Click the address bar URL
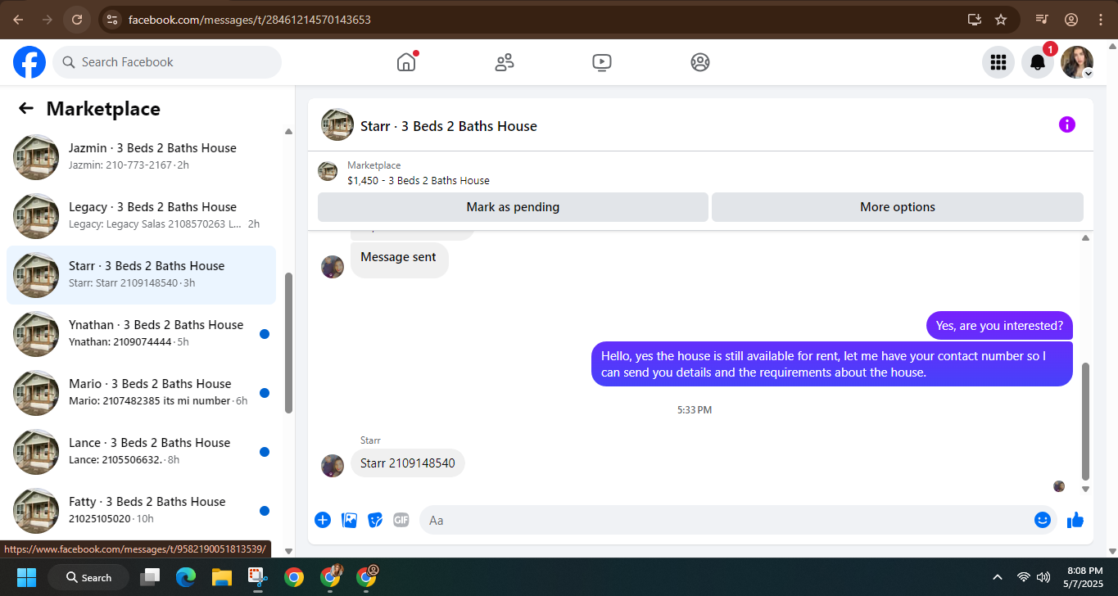1118x596 pixels. [250, 19]
